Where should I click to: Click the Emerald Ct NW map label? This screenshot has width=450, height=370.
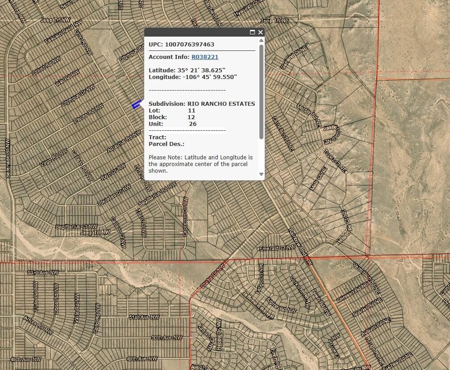[277, 248]
